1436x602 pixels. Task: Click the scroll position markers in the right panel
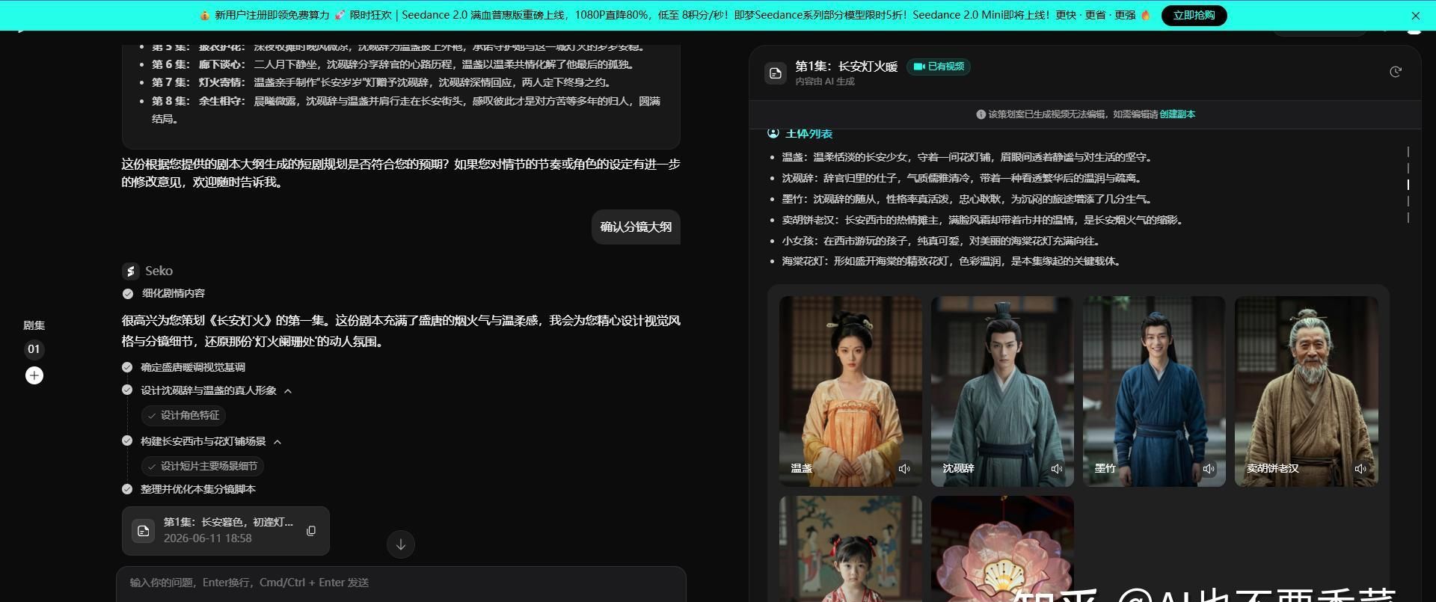point(1408,184)
